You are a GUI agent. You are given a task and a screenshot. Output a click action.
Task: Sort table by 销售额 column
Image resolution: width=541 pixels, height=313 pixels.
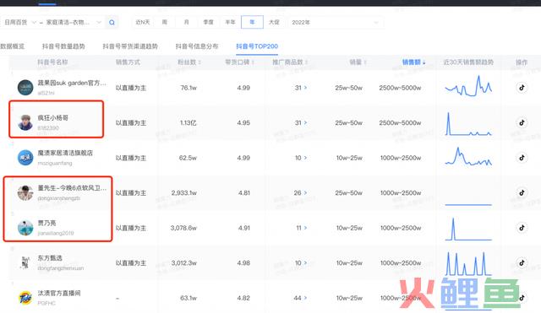(x=413, y=62)
